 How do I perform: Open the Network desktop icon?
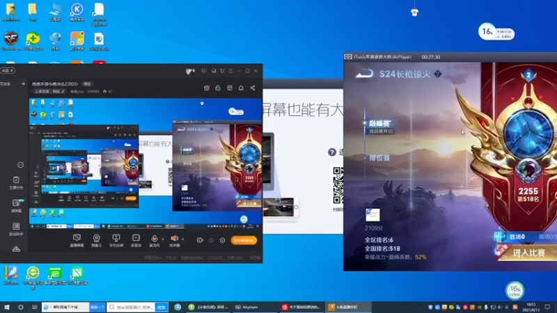(55, 41)
